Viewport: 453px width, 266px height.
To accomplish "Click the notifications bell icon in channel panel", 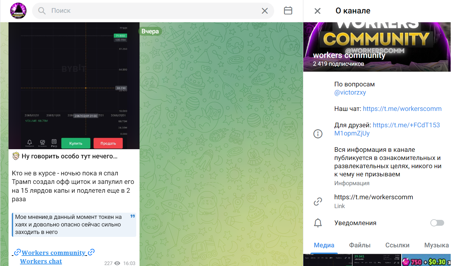I will (318, 223).
